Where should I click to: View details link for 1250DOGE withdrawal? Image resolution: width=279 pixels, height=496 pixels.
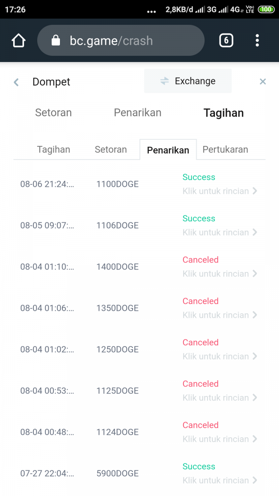click(219, 356)
